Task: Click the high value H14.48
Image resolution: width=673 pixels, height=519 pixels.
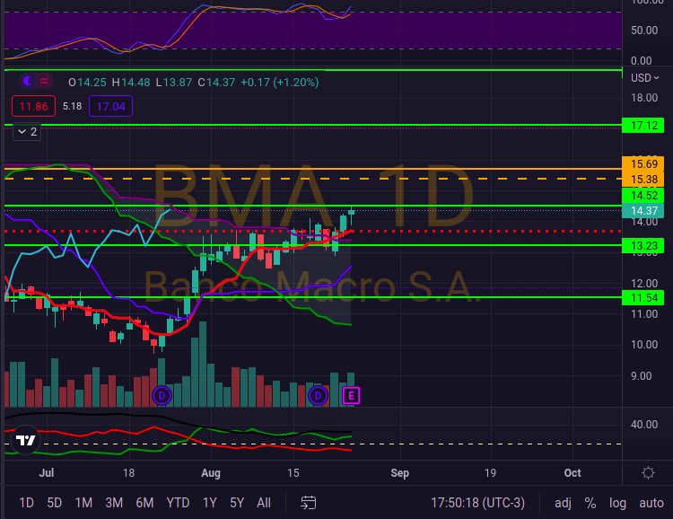Action: (x=131, y=82)
